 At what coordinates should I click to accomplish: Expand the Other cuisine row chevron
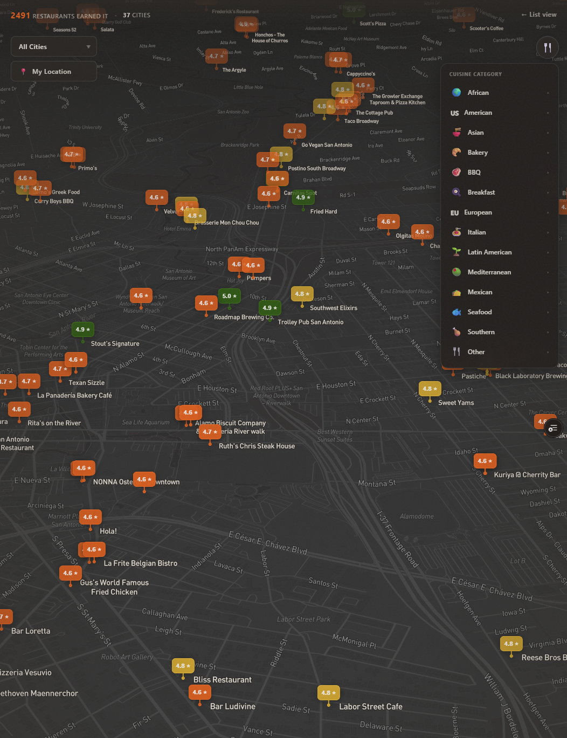tap(548, 352)
